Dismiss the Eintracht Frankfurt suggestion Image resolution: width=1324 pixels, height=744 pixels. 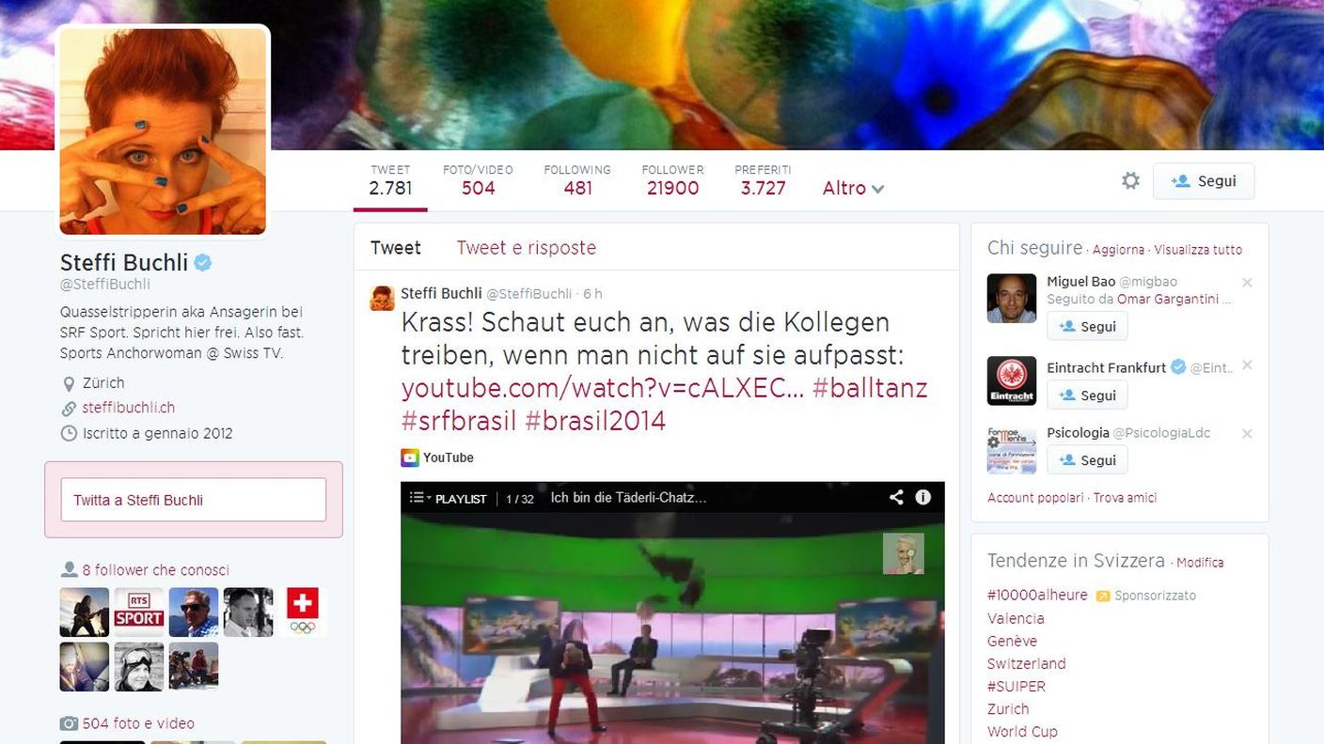1247,365
